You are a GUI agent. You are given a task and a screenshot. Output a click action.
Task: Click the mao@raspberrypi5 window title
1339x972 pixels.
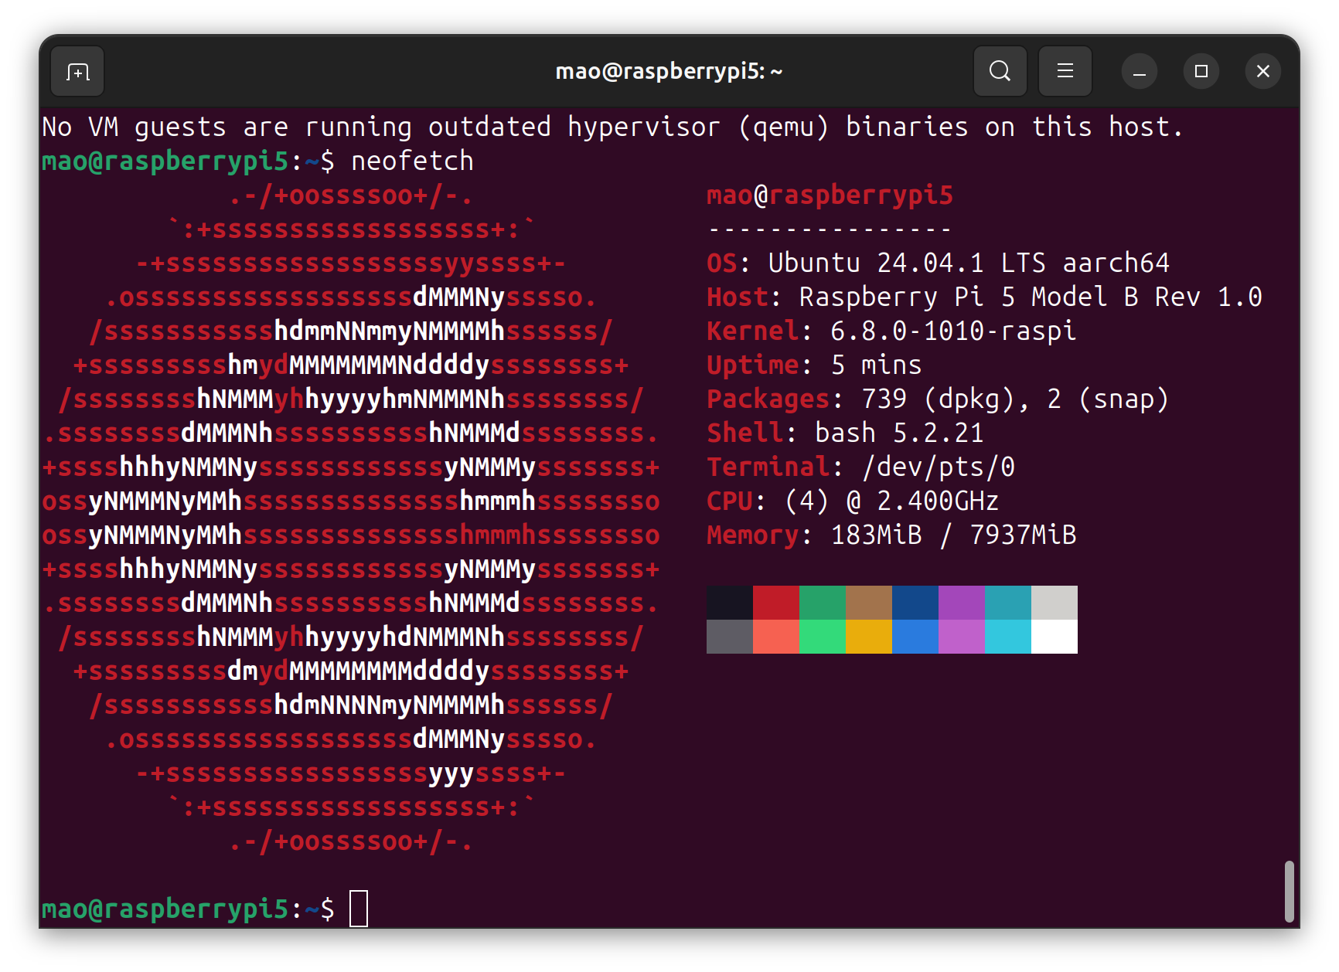669,72
